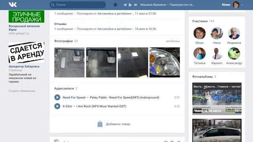Play the header audio player
253x142 pixels.
pyautogui.click(x=130, y=5)
